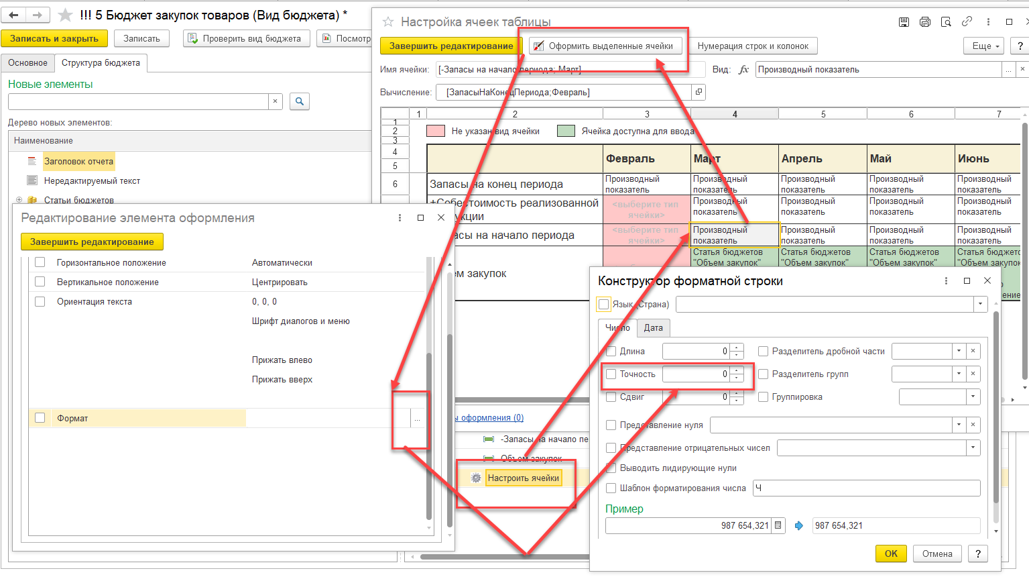Open print preview icon in cell settings window
The height and width of the screenshot is (577, 1029).
pyautogui.click(x=946, y=22)
